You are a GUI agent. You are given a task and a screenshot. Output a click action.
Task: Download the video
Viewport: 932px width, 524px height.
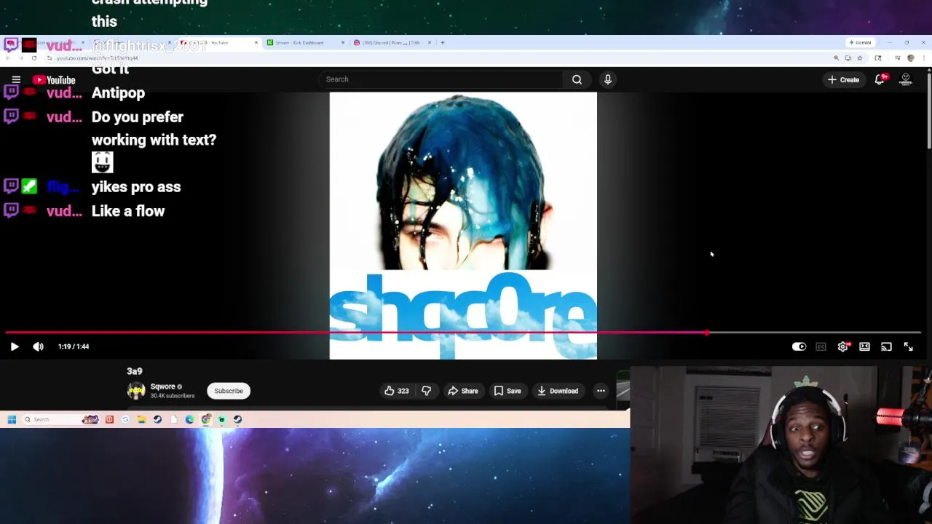[558, 391]
